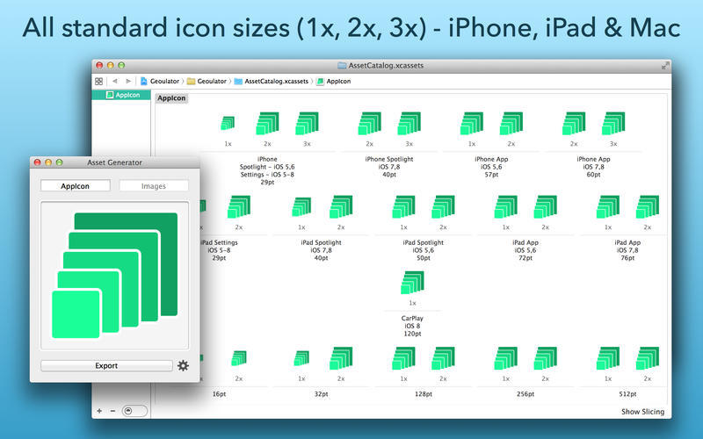703x439 pixels.
Task: Select iPhone App 57pt 2x icon slot
Action: (511, 123)
